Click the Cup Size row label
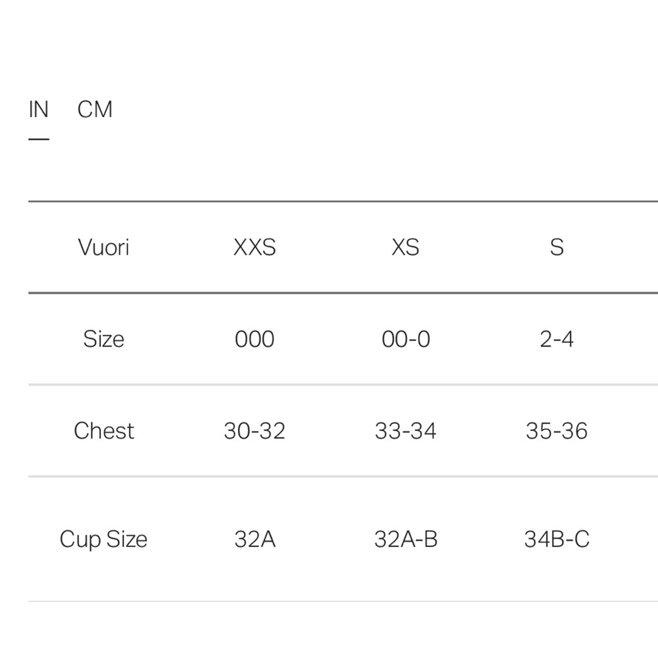658x658 pixels. pyautogui.click(x=104, y=539)
